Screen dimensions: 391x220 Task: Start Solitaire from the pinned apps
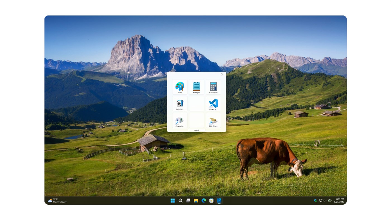tap(179, 103)
